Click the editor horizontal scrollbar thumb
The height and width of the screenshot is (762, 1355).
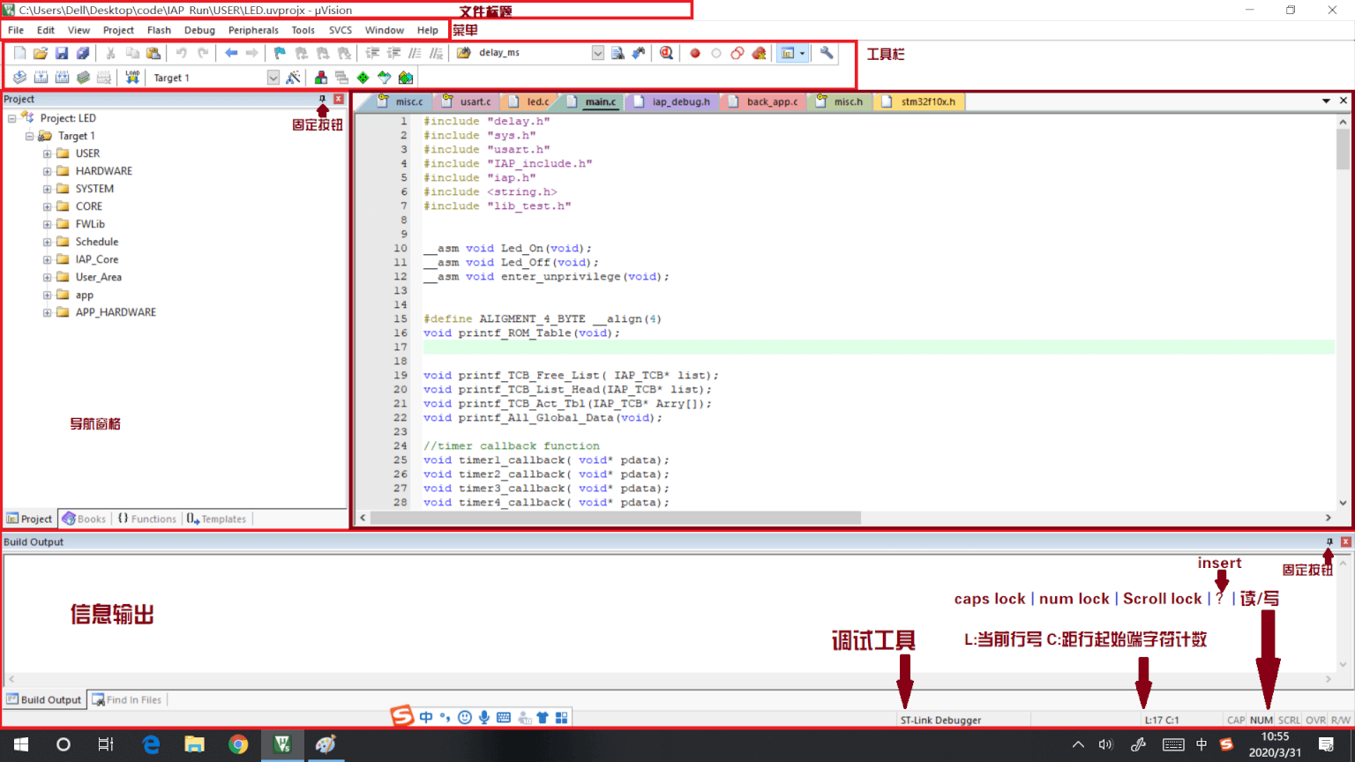pyautogui.click(x=616, y=518)
